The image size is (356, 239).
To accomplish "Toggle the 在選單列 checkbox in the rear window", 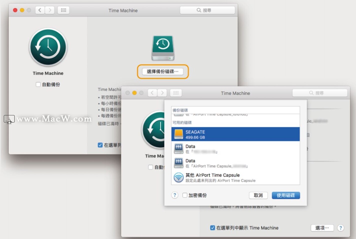I will (x=100, y=145).
